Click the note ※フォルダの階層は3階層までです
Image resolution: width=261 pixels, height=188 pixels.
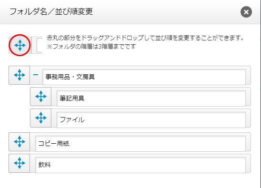point(91,46)
